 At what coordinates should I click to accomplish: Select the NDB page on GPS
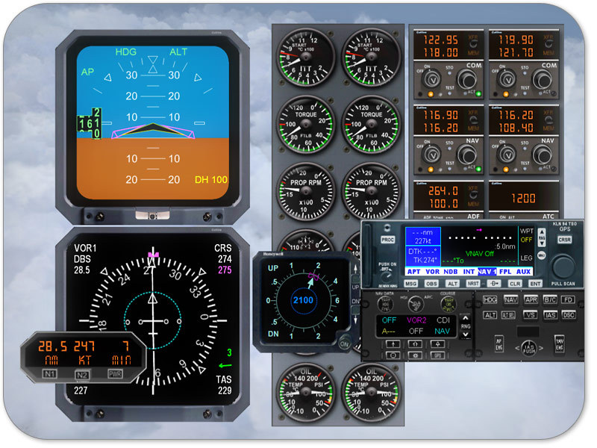coord(451,272)
